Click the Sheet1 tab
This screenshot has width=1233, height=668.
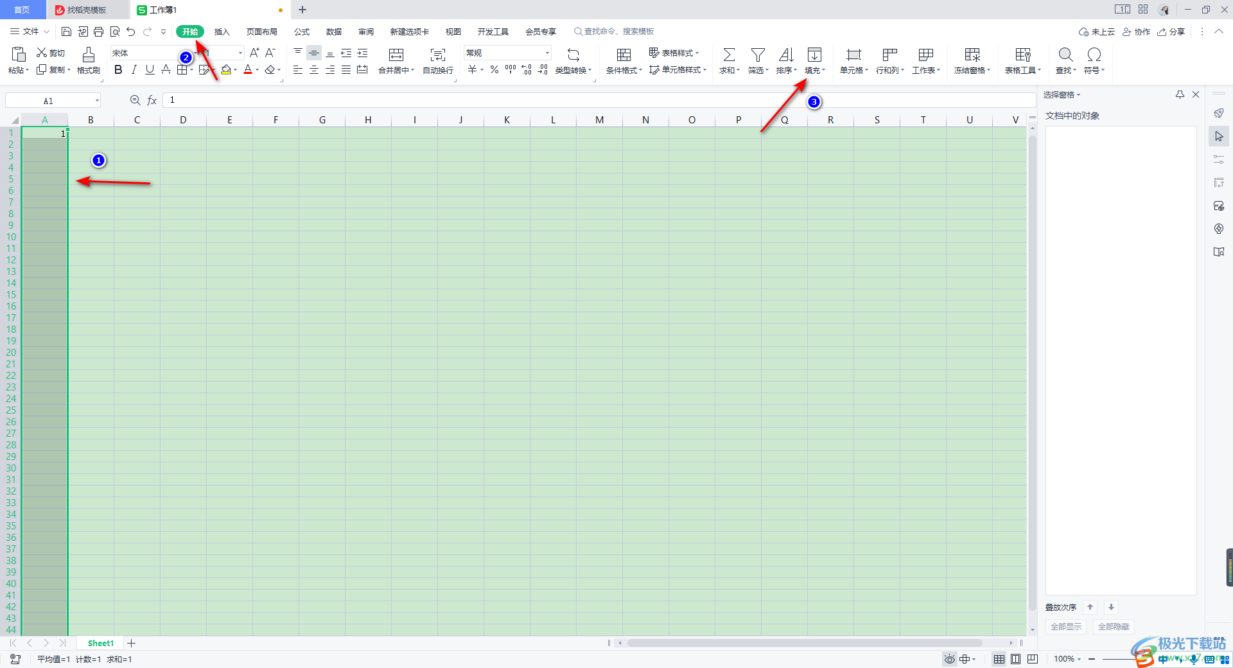point(101,643)
